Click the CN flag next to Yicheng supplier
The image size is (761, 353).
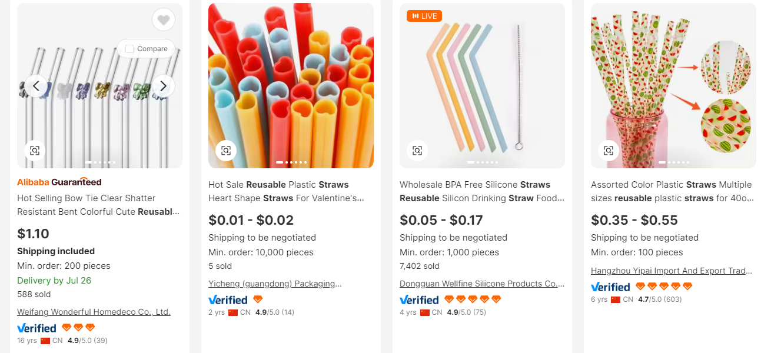(234, 312)
